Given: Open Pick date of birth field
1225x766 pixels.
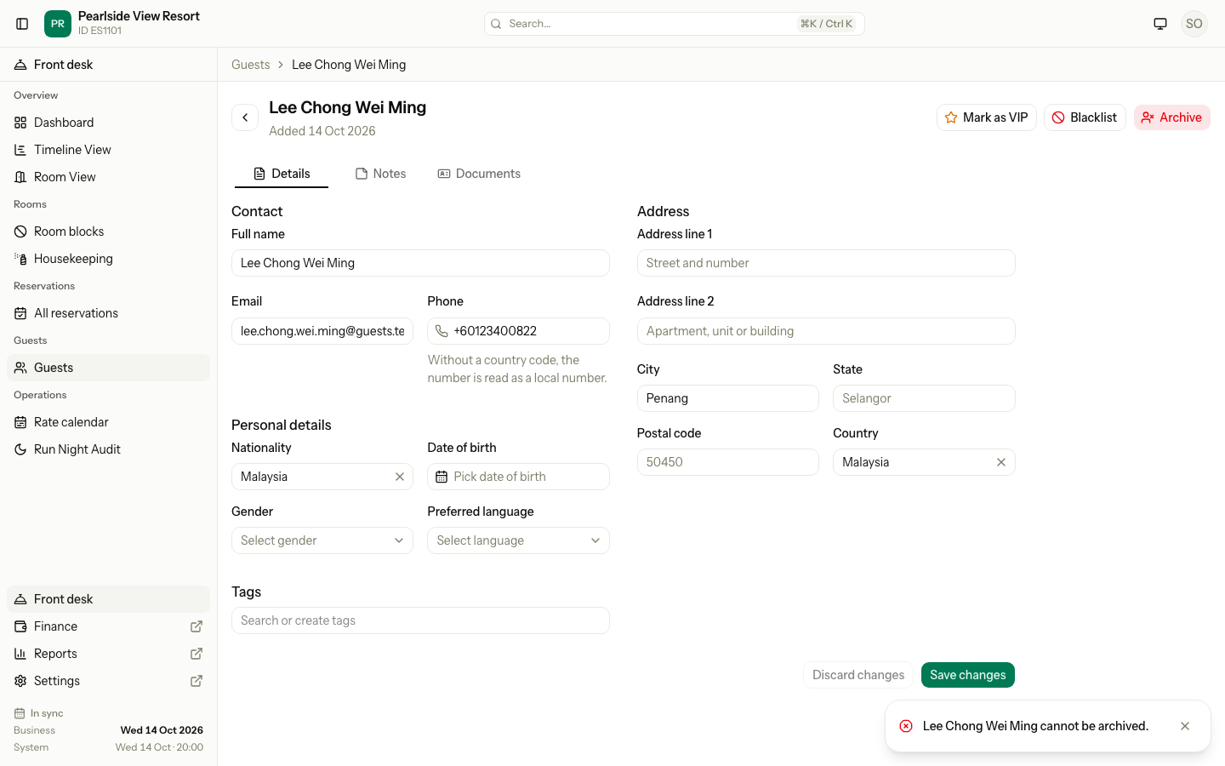Looking at the screenshot, I should point(518,477).
